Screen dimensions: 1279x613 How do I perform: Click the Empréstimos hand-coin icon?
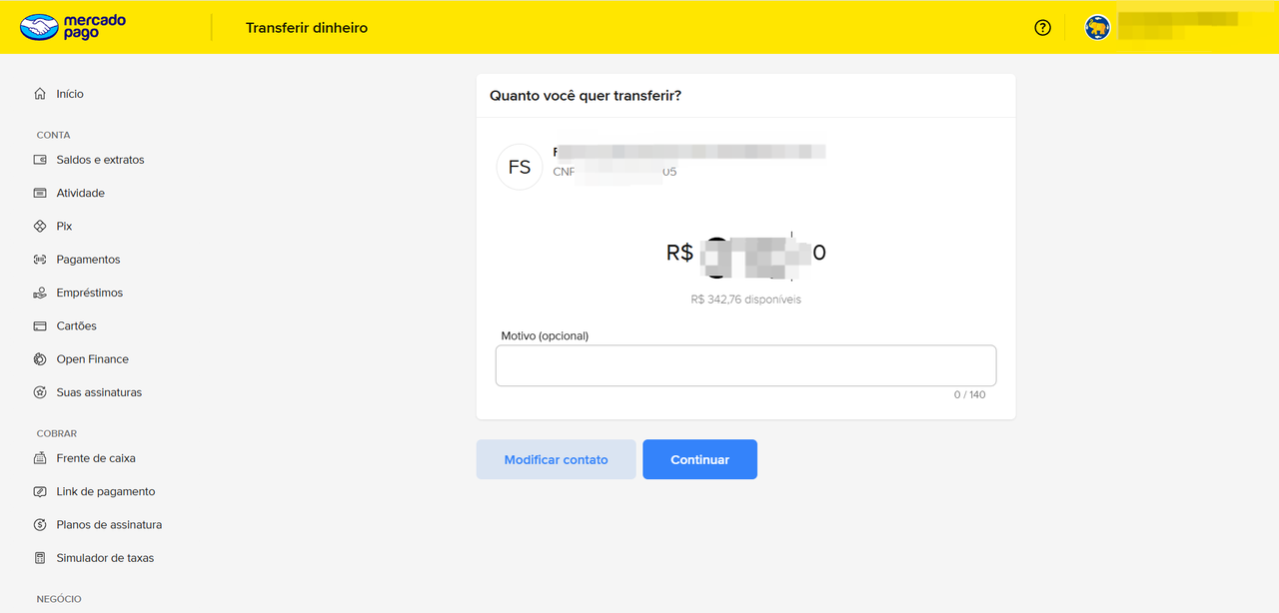coord(40,293)
